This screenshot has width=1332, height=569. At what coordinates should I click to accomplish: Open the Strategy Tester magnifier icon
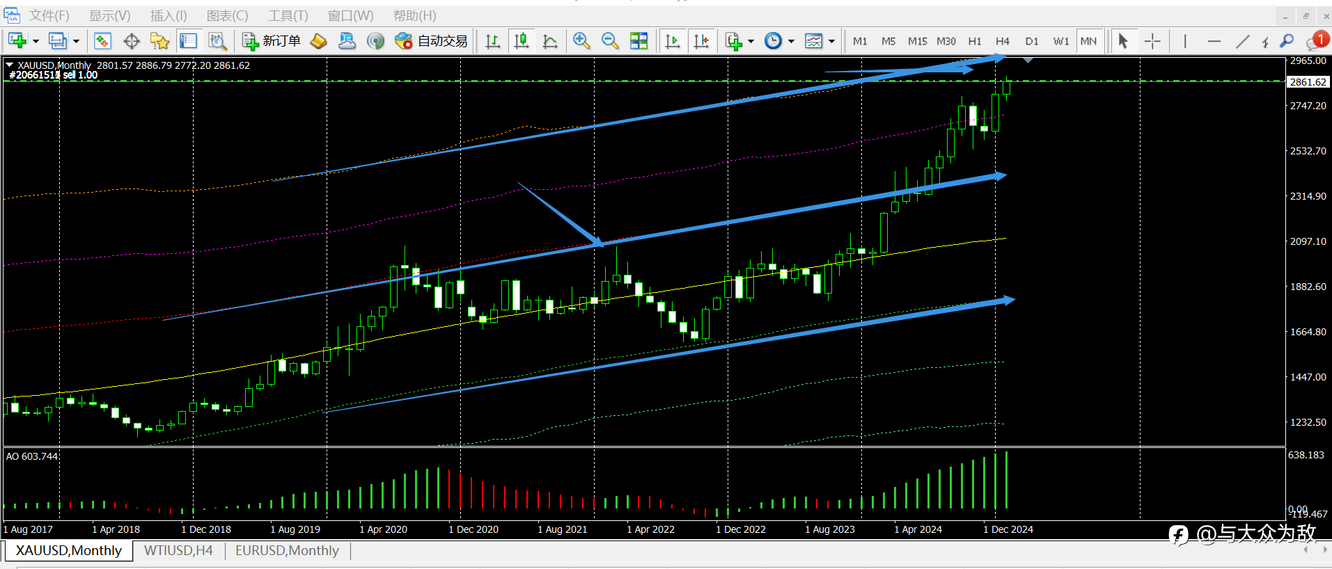(217, 41)
